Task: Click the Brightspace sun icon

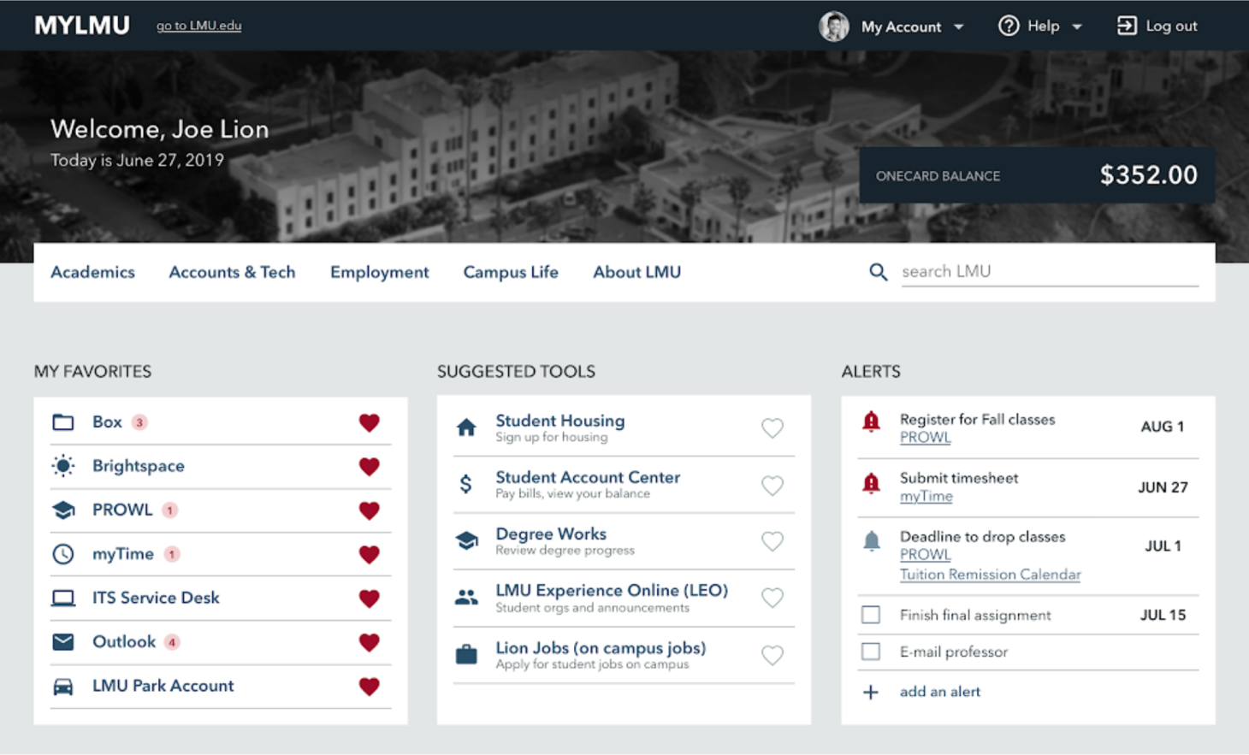Action: (62, 466)
